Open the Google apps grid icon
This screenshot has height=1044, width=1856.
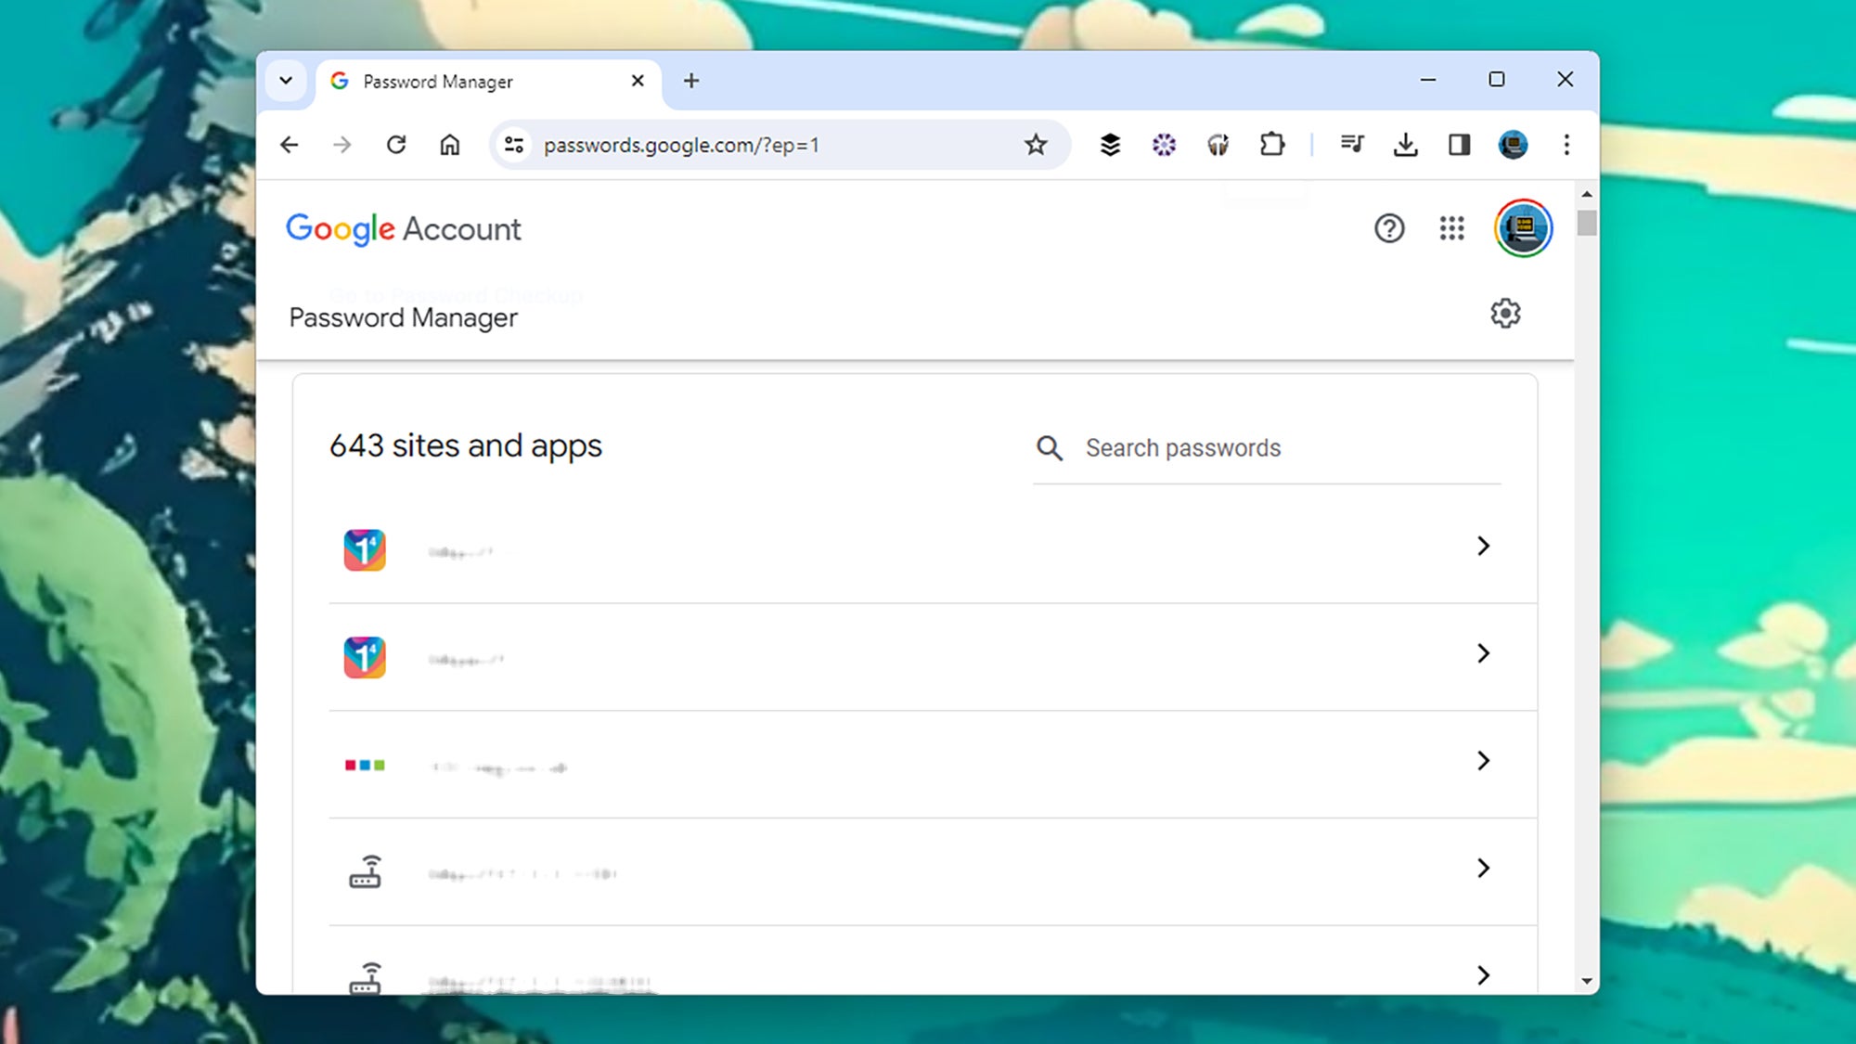point(1451,228)
